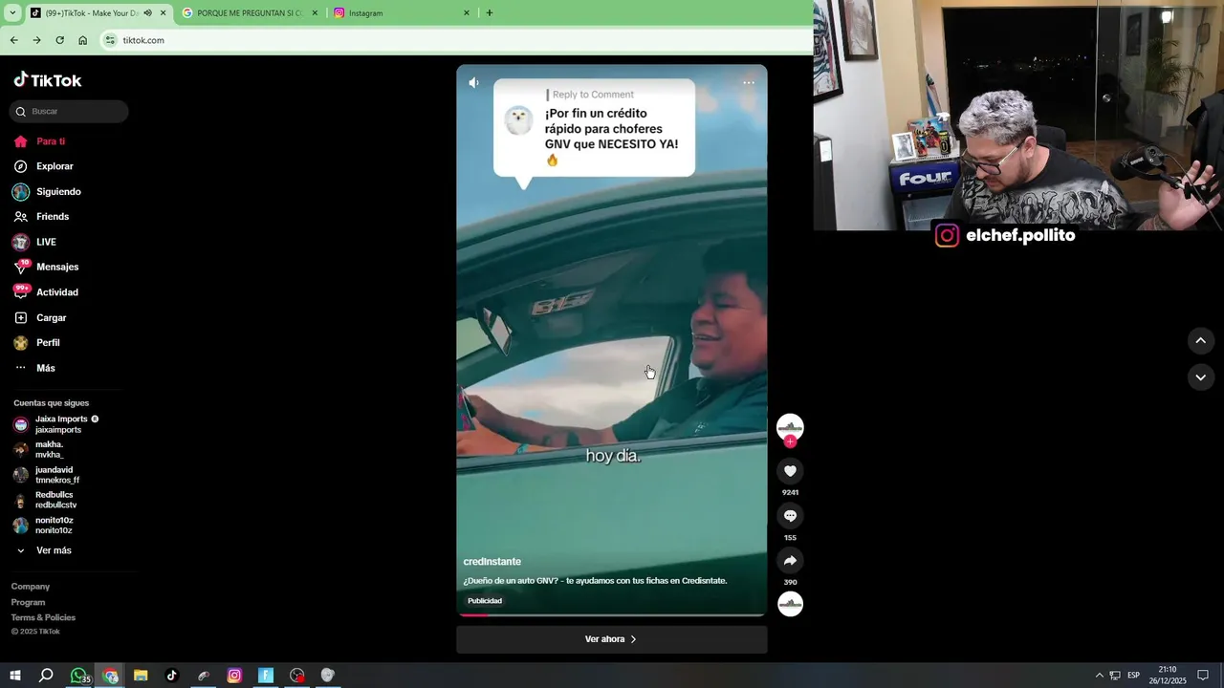Viewport: 1224px width, 688px height.
Task: Open the video's three-dot options menu
Action: 749,83
